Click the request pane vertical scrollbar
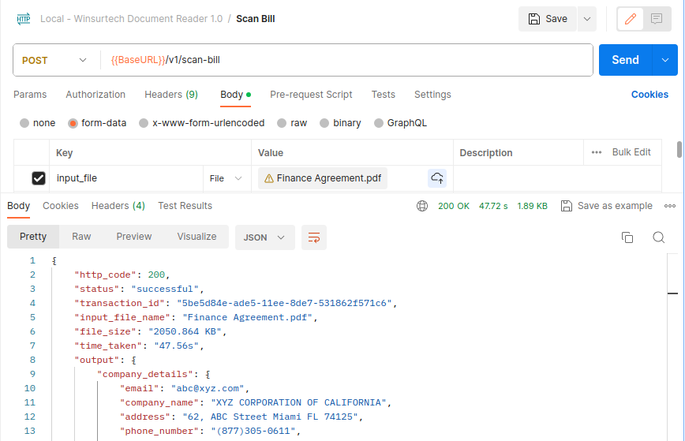 click(x=679, y=149)
